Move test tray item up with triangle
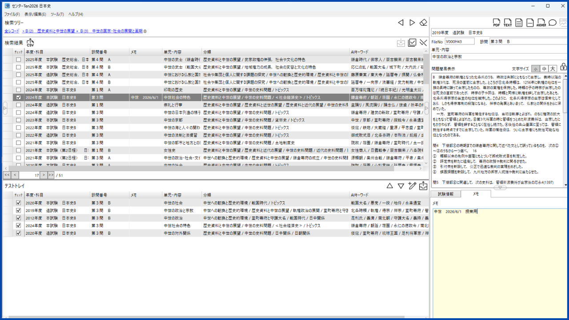The width and height of the screenshot is (569, 320). click(x=390, y=186)
